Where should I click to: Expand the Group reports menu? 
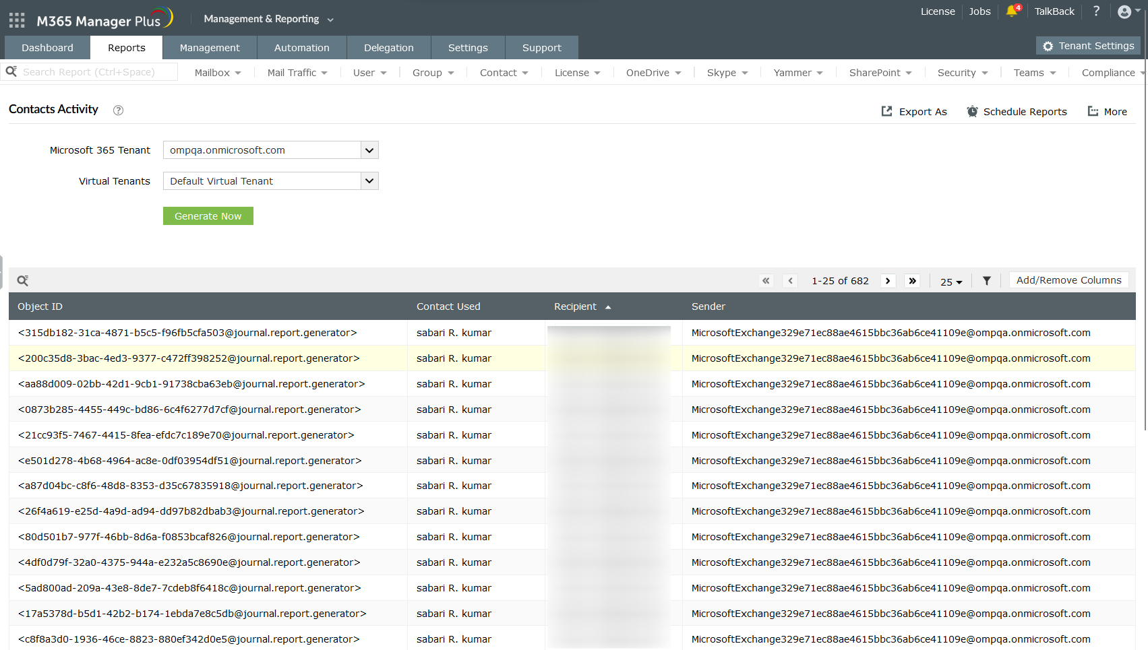433,73
